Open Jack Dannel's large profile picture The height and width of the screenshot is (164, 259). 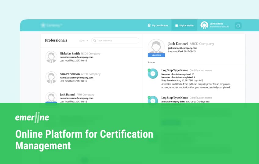156,47
